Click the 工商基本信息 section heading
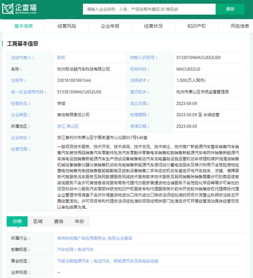This screenshot has width=253, height=278. click(x=23, y=44)
